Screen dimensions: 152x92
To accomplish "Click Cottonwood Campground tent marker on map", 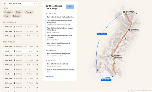I will [x=129, y=30].
